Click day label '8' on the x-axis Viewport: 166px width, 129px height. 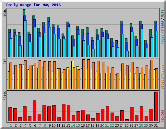point(45,125)
